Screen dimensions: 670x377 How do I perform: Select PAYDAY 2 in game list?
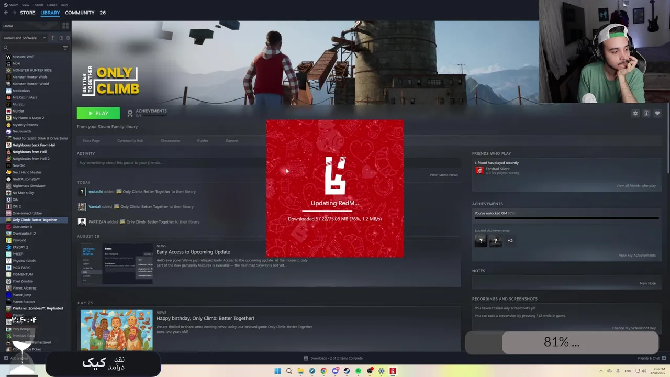tap(20, 247)
